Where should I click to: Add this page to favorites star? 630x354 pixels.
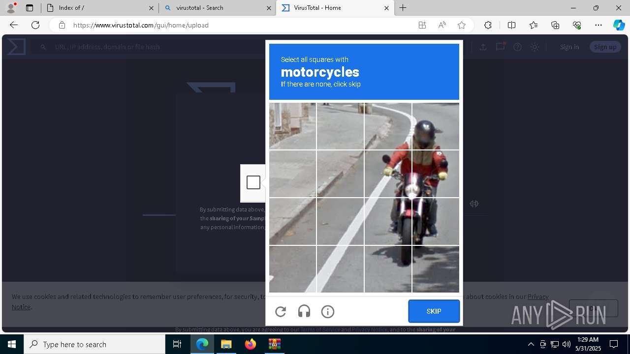click(462, 25)
